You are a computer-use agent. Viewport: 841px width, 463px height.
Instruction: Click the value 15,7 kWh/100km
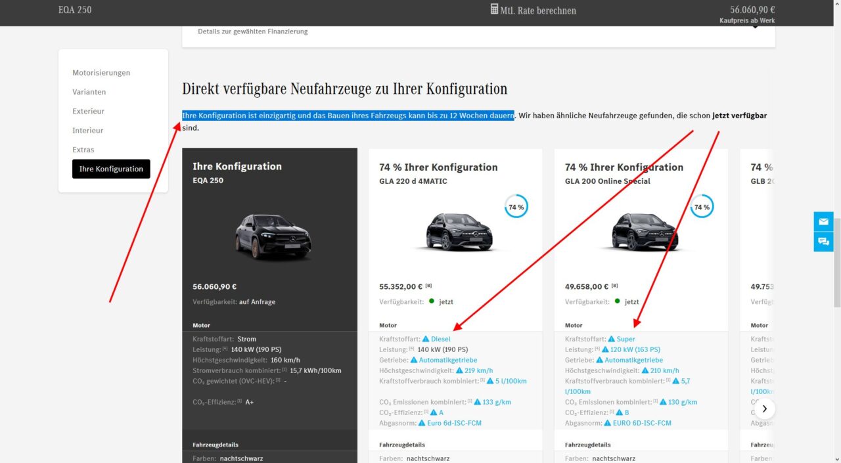pos(316,370)
